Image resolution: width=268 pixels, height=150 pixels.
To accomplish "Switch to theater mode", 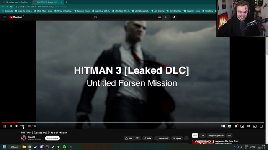I will (248, 126).
